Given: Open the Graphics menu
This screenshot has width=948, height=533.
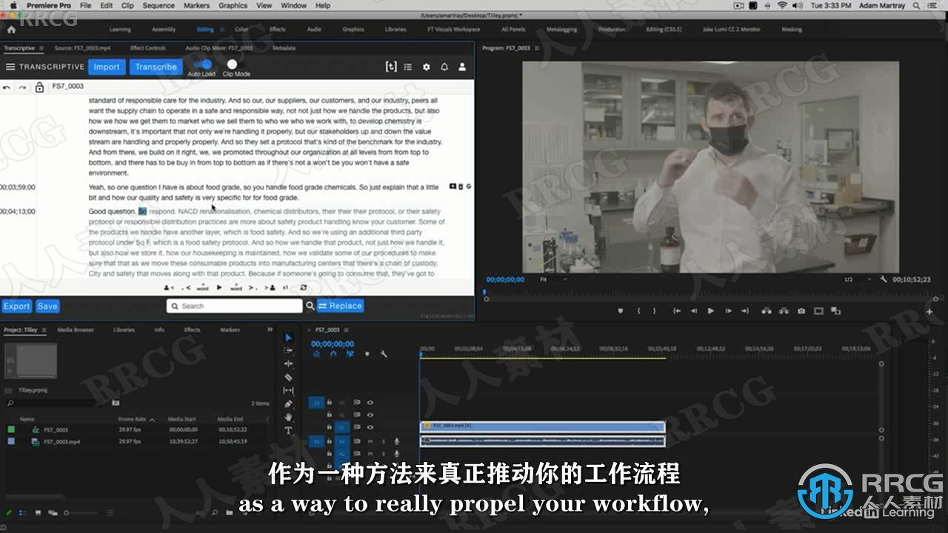Looking at the screenshot, I should point(233,5).
